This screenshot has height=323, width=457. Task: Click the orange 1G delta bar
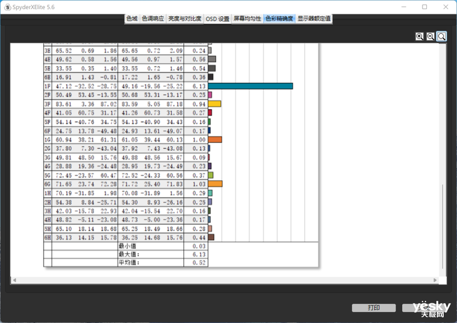pyautogui.click(x=215, y=140)
